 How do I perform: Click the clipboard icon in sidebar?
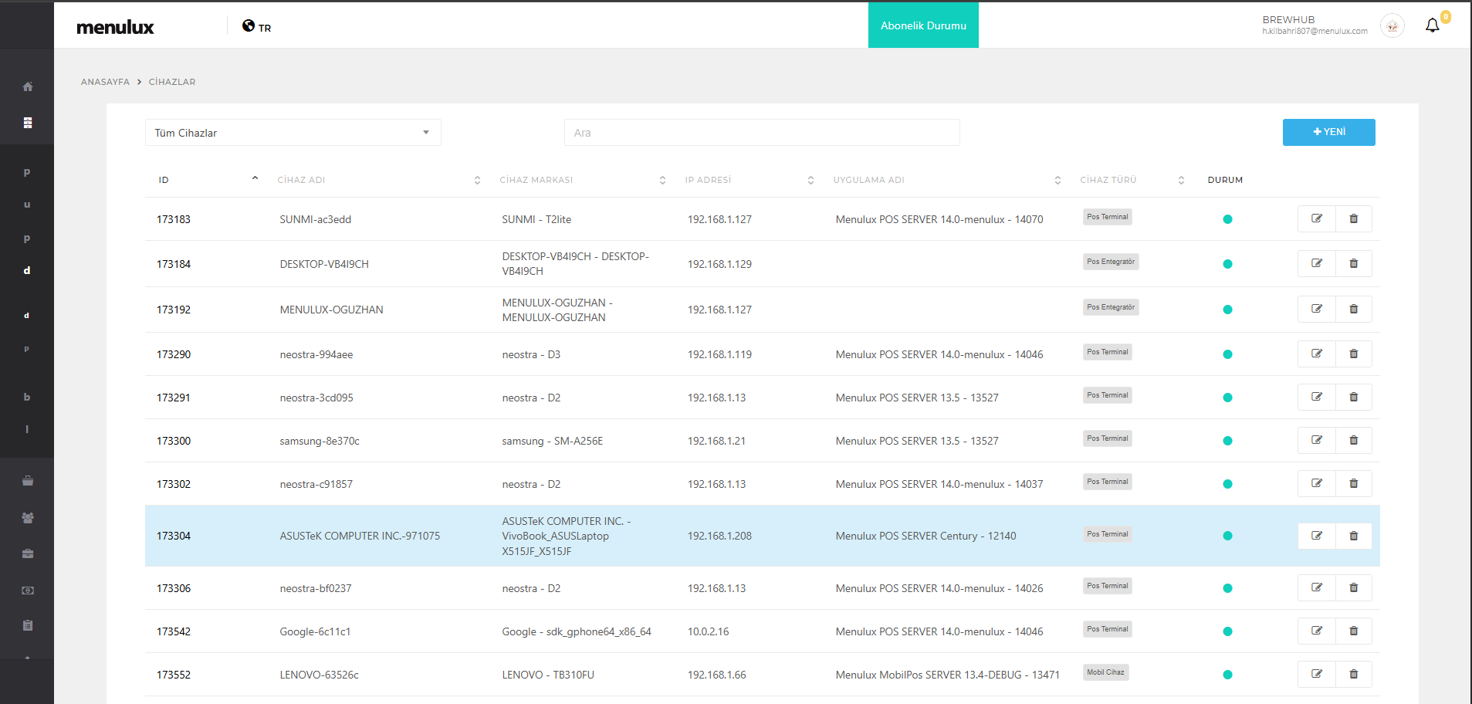(x=28, y=625)
